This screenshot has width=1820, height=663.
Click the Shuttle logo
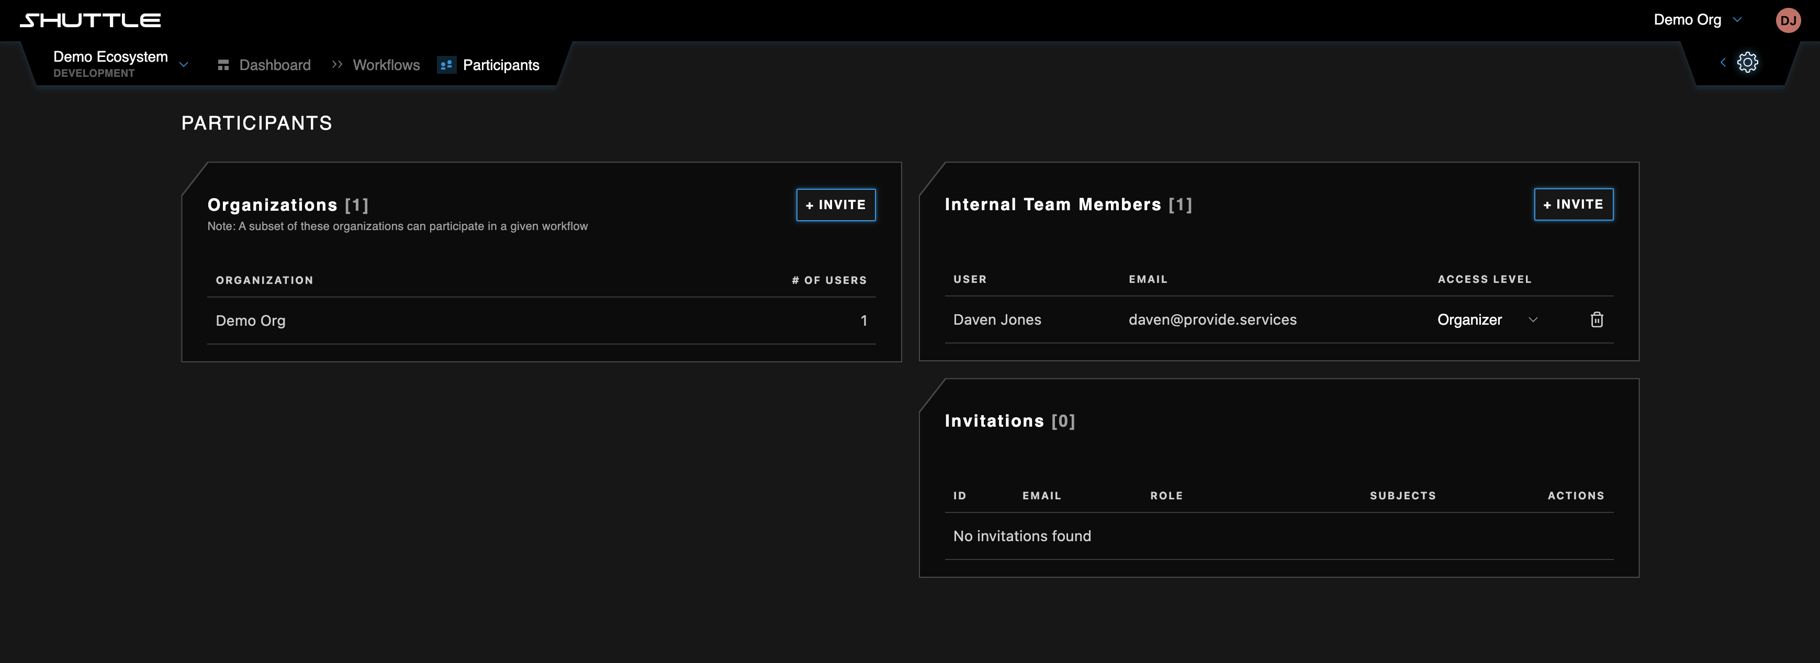pyautogui.click(x=91, y=20)
